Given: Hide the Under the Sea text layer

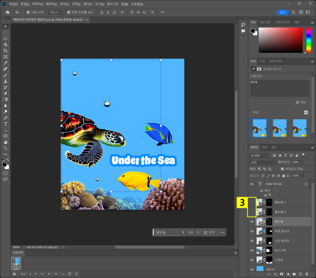Looking at the screenshot, I should [252, 184].
